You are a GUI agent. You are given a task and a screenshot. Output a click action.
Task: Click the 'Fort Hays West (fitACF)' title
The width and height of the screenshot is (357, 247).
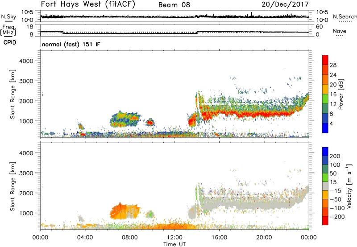tap(88, 4)
